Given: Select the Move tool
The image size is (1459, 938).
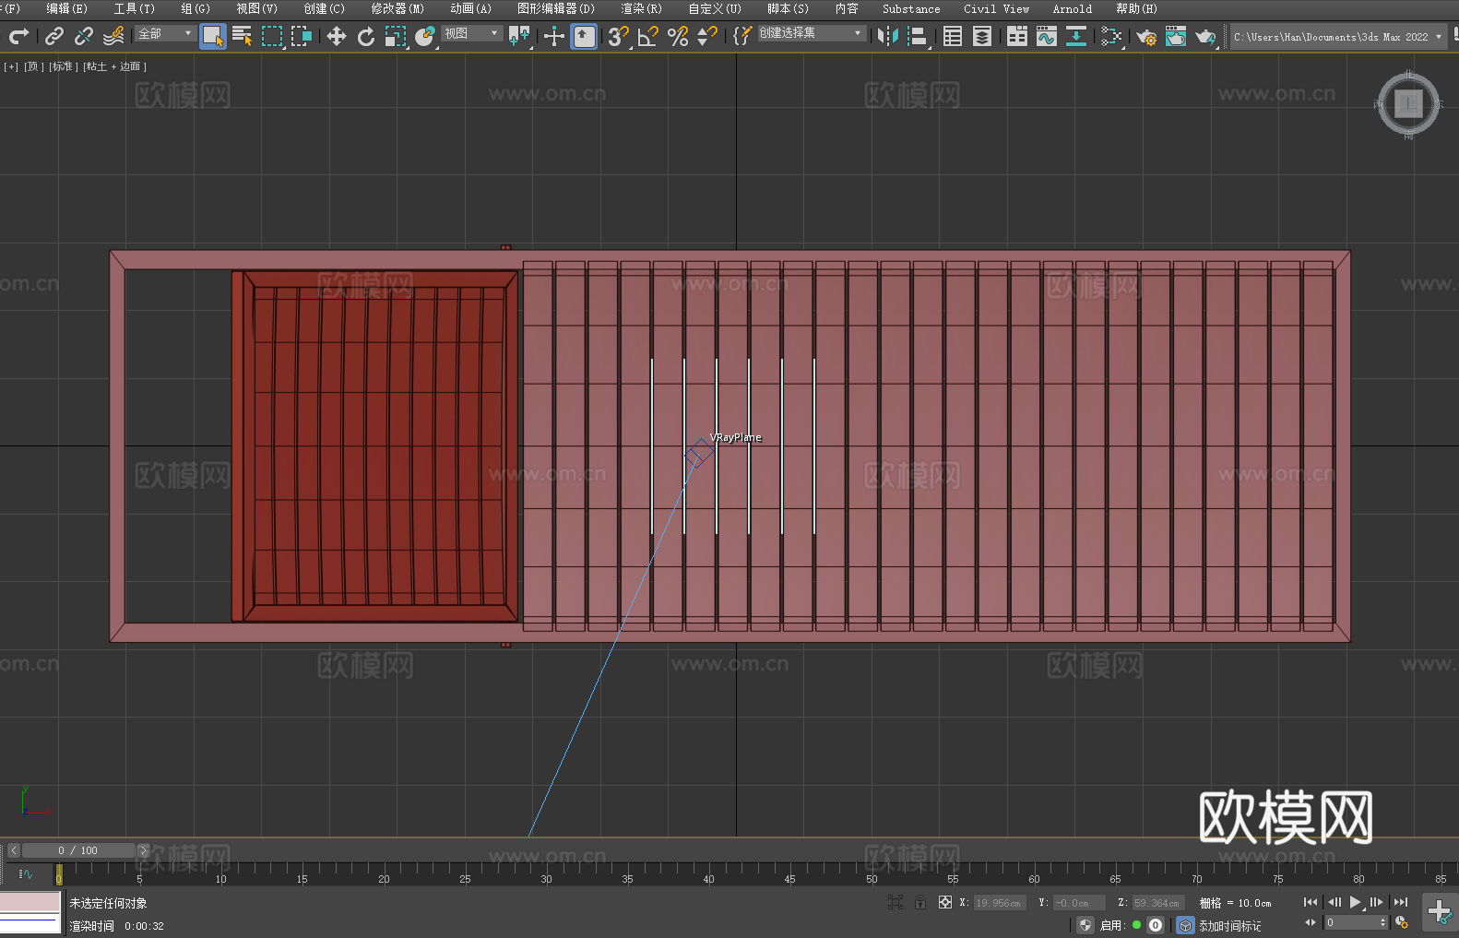Looking at the screenshot, I should pyautogui.click(x=337, y=36).
